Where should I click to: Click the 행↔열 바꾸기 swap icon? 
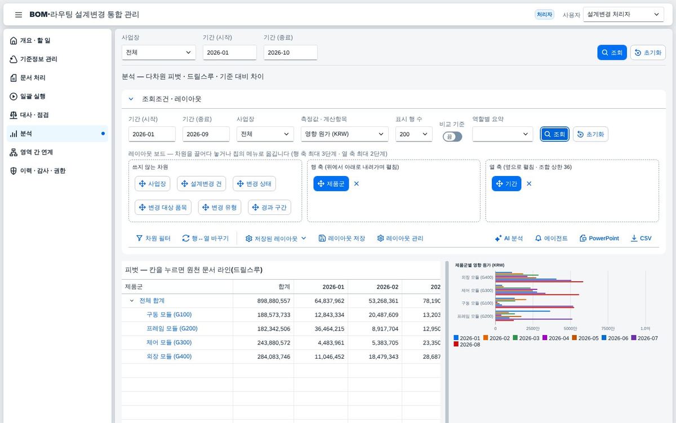(185, 239)
